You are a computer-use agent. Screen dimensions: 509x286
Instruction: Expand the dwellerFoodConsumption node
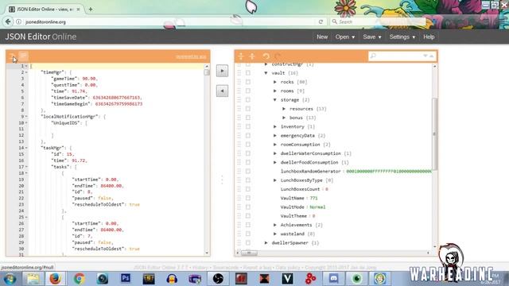click(x=275, y=162)
